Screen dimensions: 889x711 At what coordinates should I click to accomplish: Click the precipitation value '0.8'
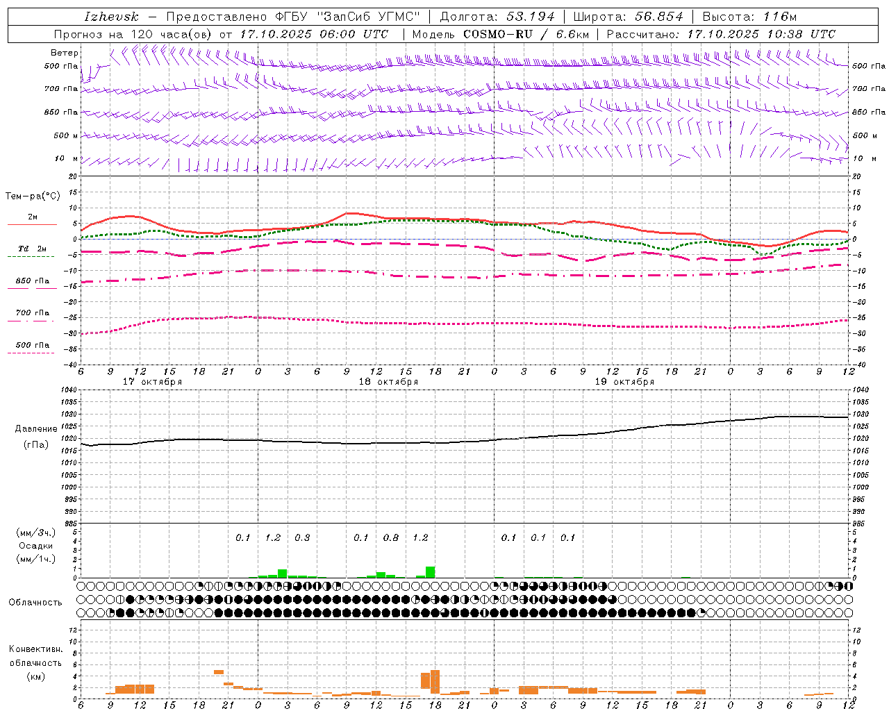(x=391, y=538)
